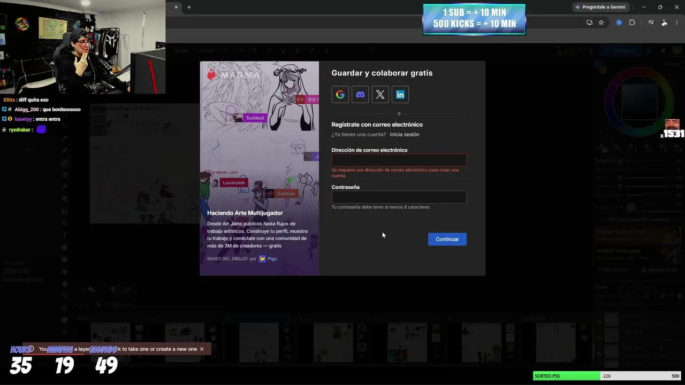Click 'Regístrate con correo electrónico' text
685x385 pixels.
pyautogui.click(x=377, y=125)
